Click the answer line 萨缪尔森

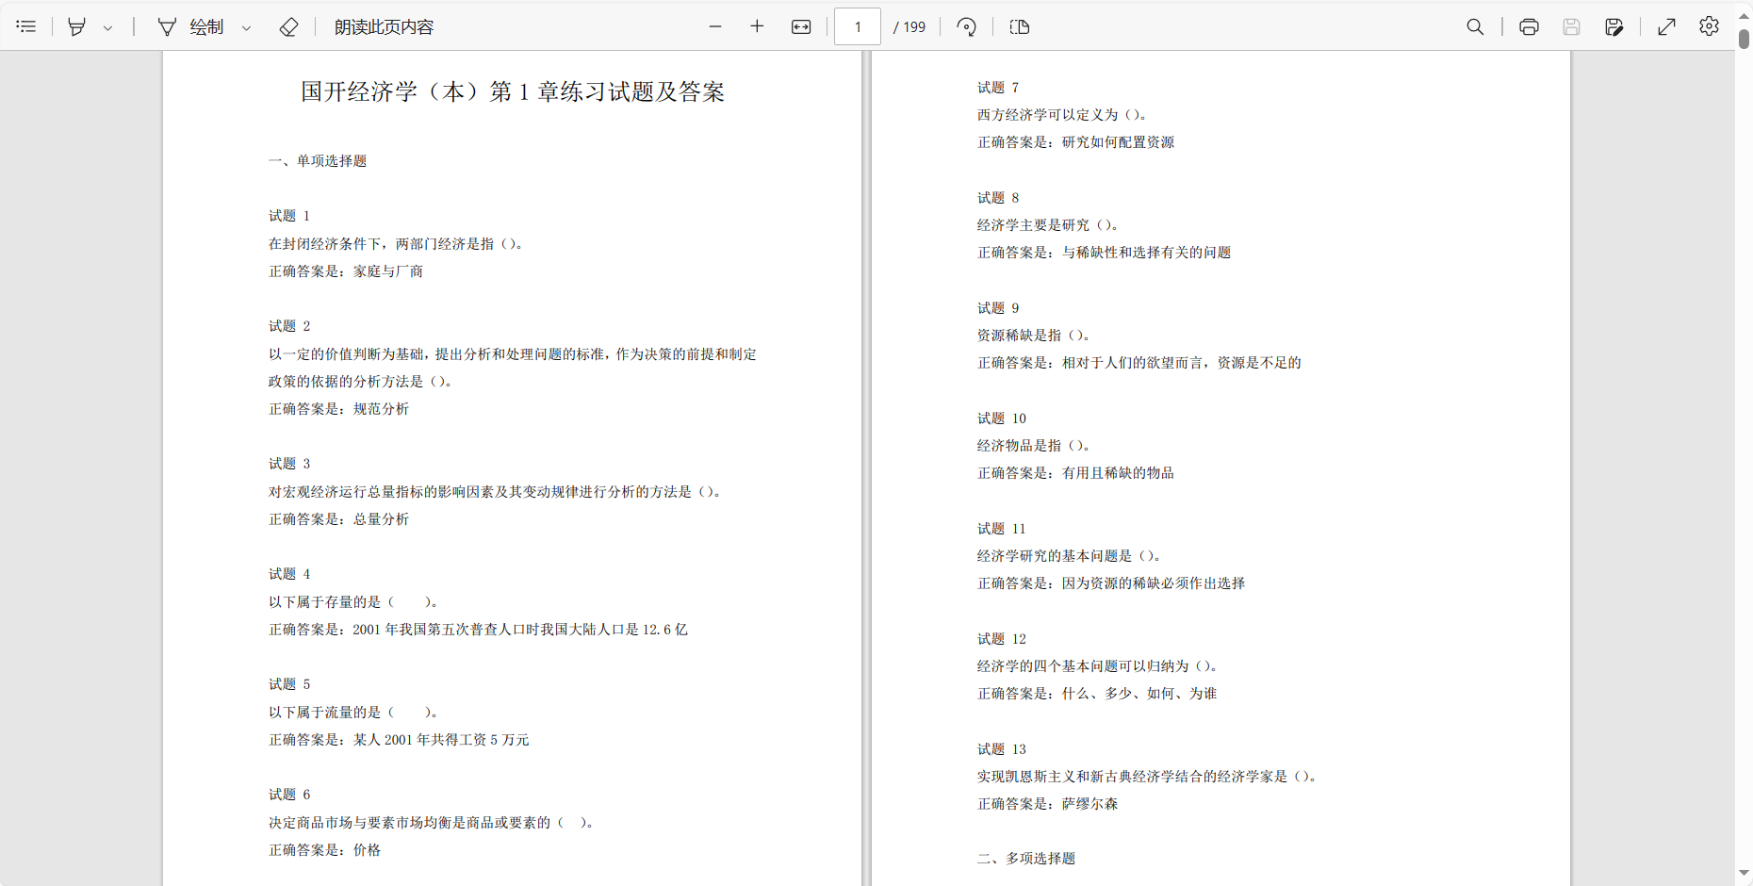pyautogui.click(x=1047, y=804)
